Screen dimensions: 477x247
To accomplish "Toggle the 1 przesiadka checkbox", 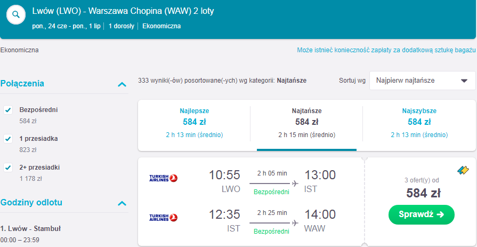I will click(x=8, y=139).
